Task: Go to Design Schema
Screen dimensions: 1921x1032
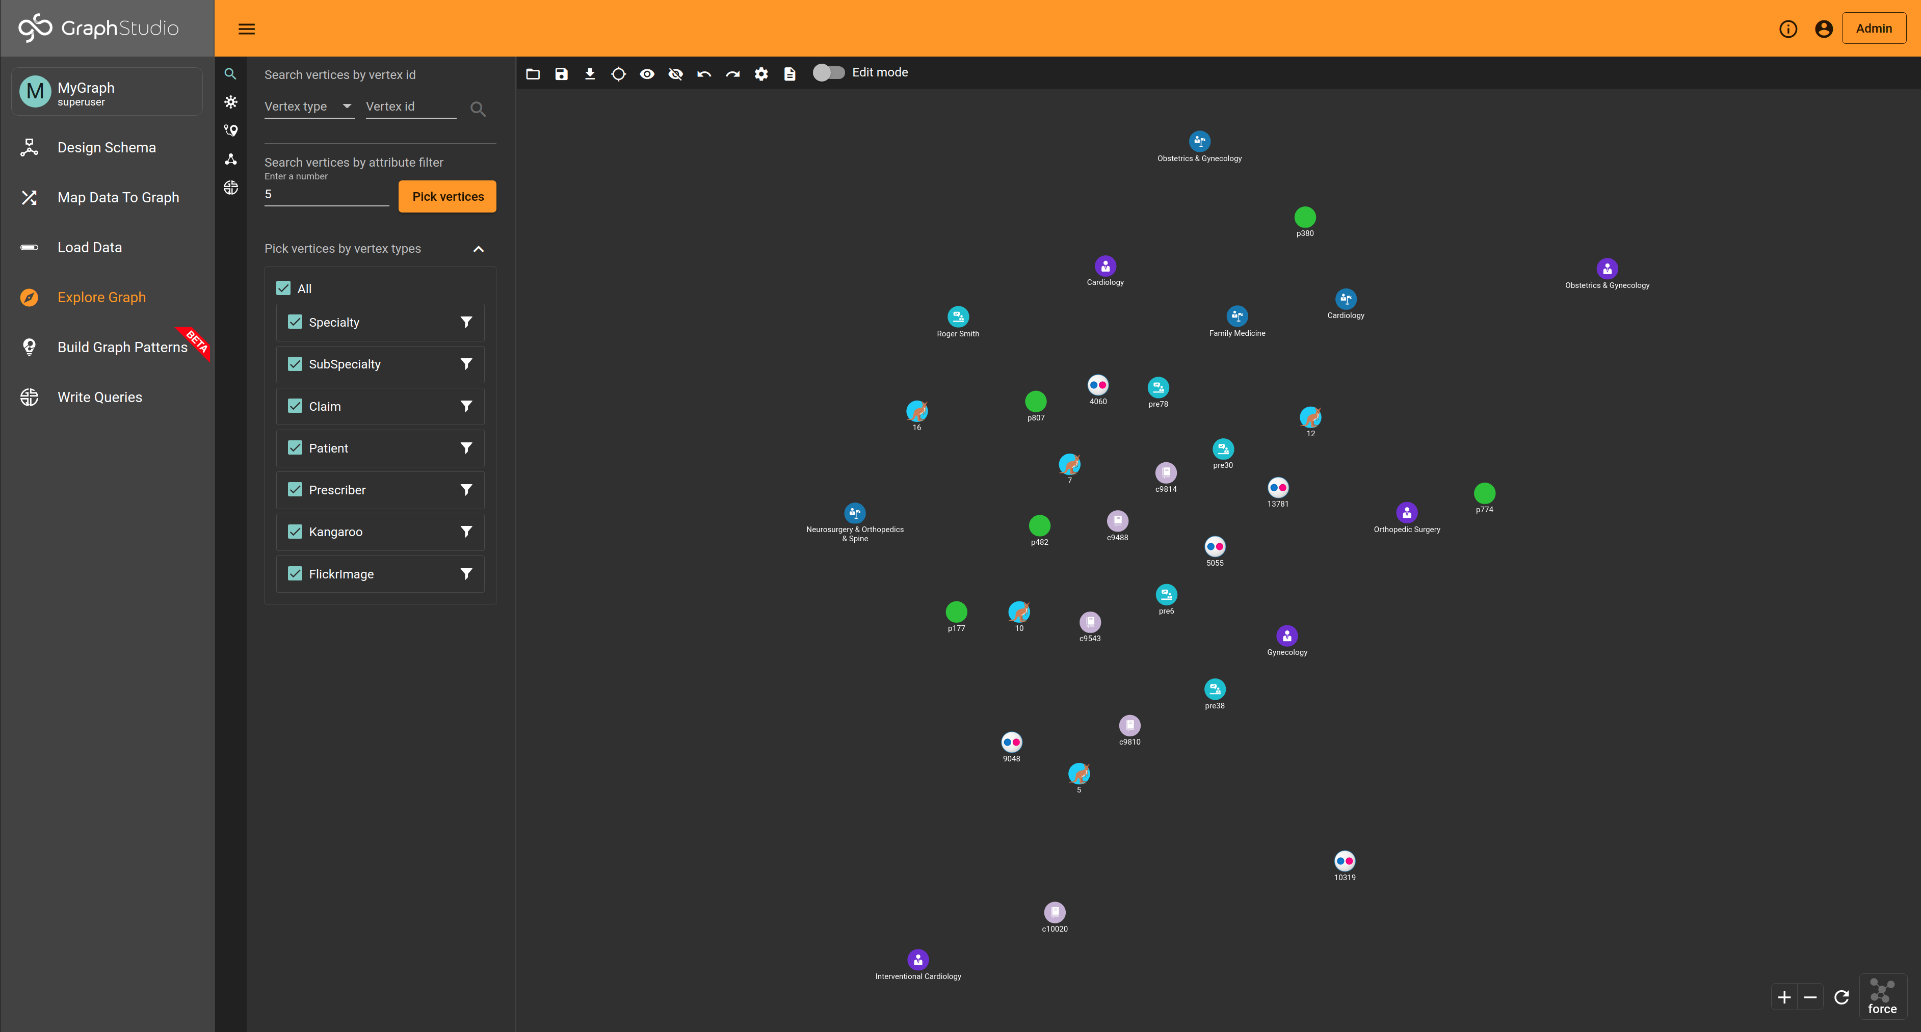Action: pyautogui.click(x=107, y=147)
